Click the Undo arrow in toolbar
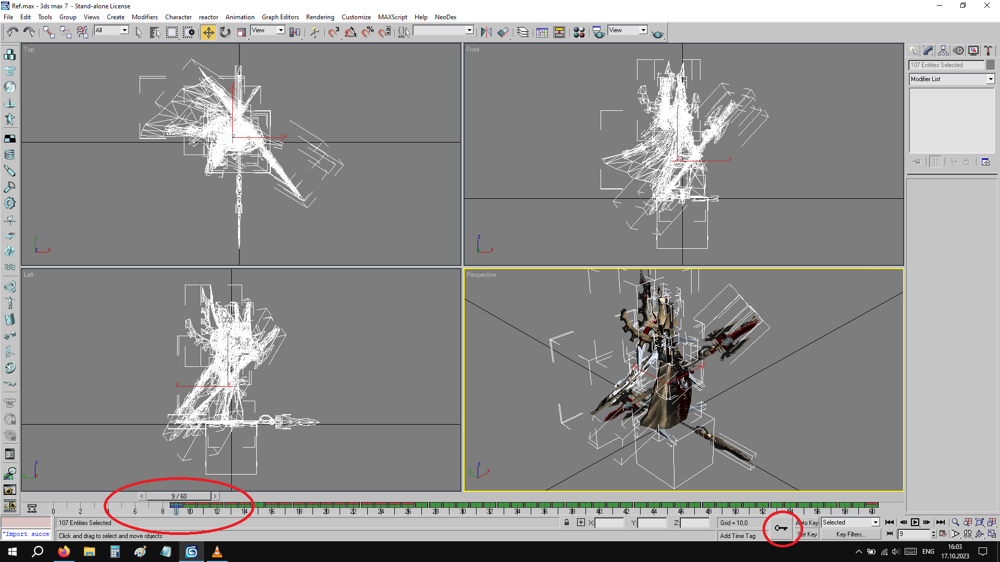 click(12, 32)
